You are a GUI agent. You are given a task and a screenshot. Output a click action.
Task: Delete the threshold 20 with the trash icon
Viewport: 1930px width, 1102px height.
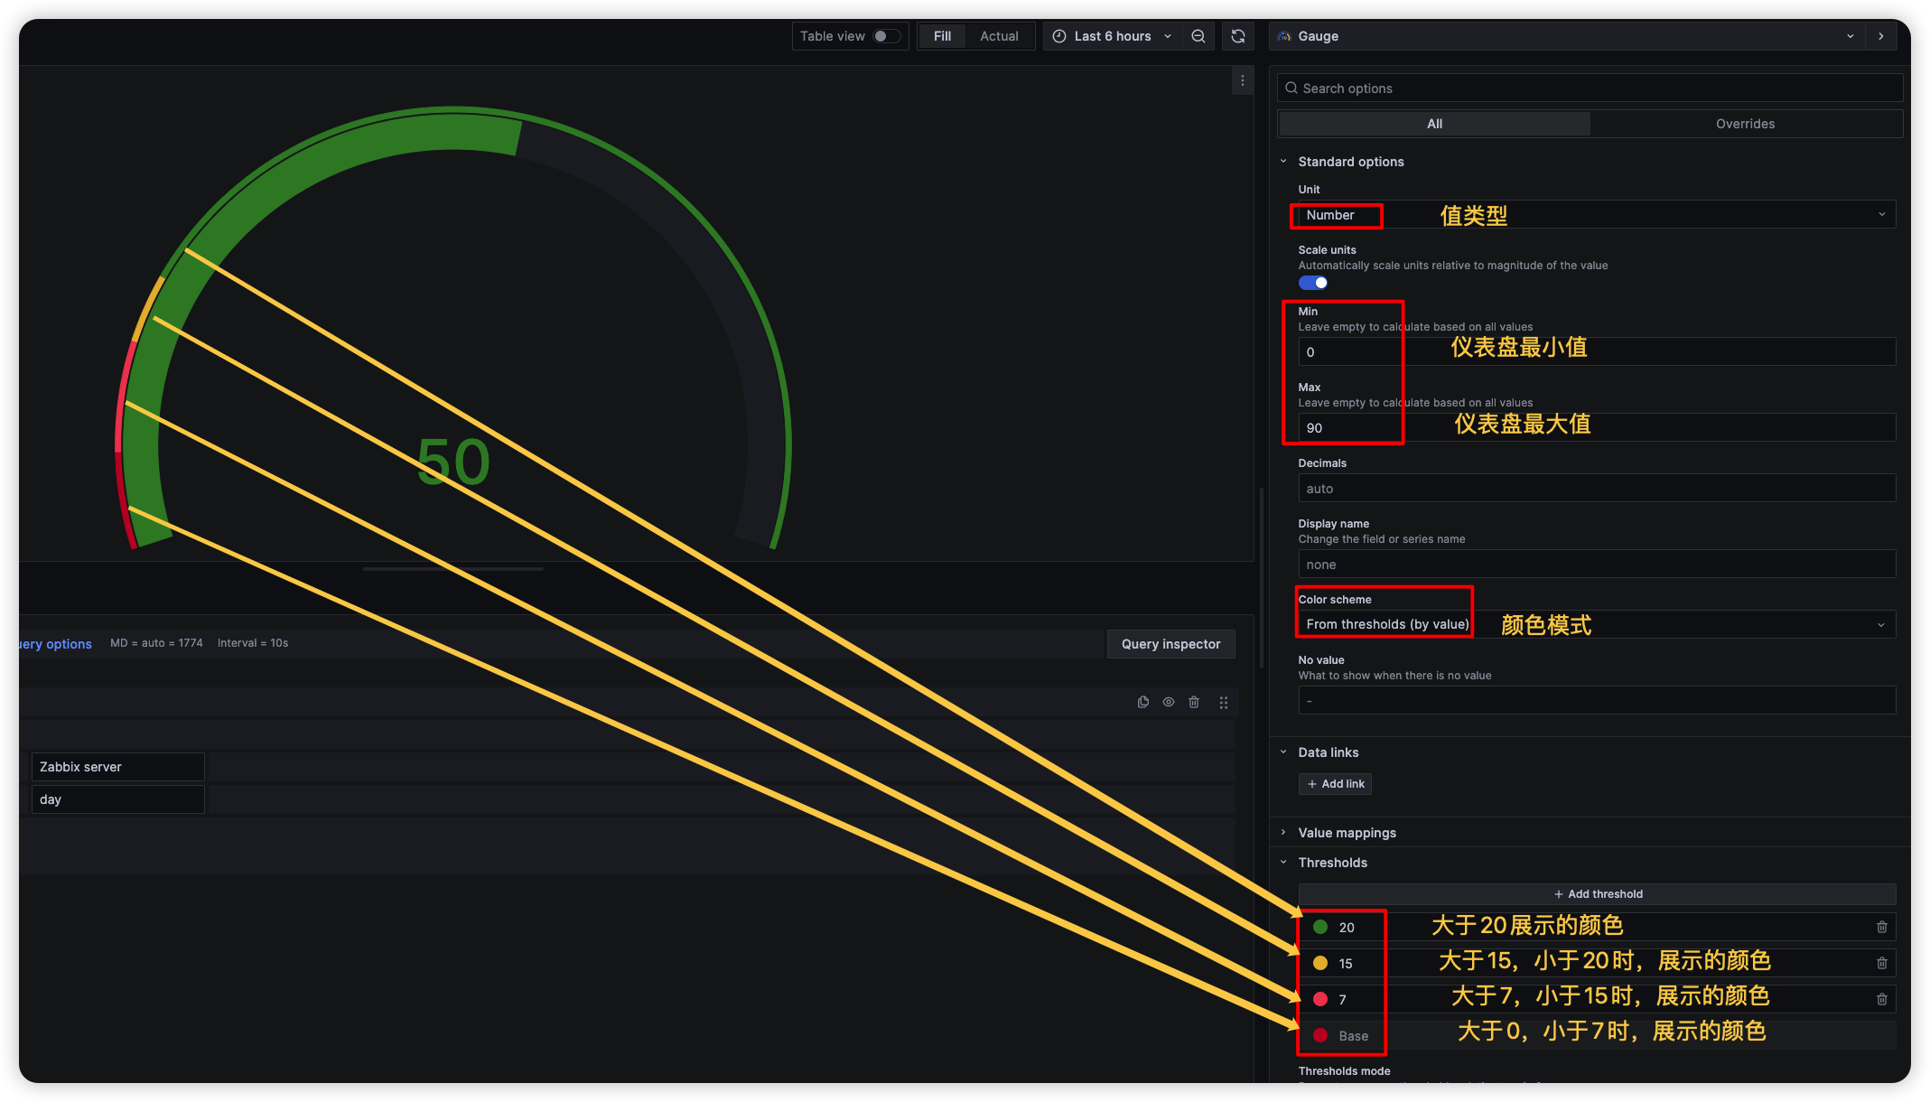tap(1882, 927)
